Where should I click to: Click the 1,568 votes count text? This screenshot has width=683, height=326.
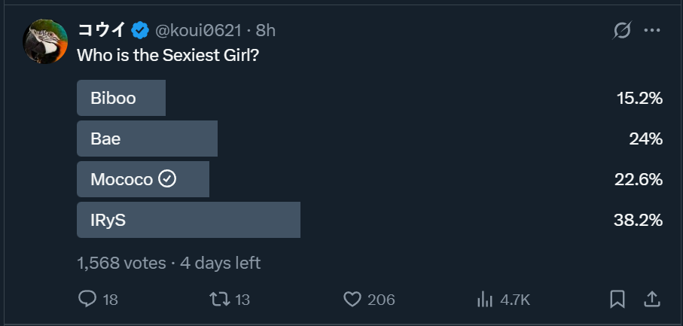click(x=121, y=263)
